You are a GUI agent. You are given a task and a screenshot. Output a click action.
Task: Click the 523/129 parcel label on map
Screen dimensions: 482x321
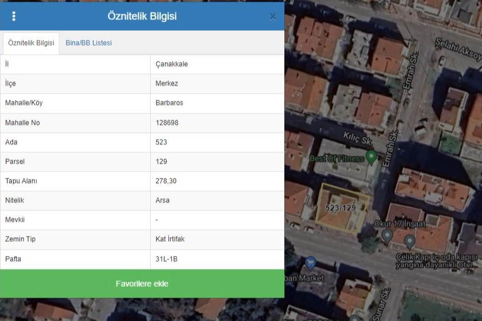(340, 208)
